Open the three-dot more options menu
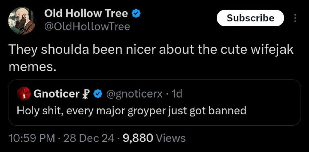The height and width of the screenshot is (152, 309). point(295,18)
